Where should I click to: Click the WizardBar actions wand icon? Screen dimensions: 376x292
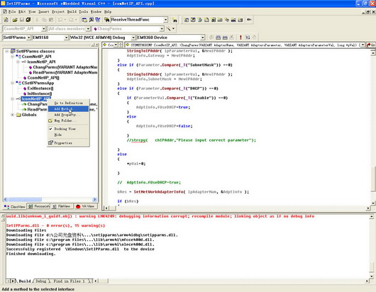pyautogui.click(x=169, y=29)
